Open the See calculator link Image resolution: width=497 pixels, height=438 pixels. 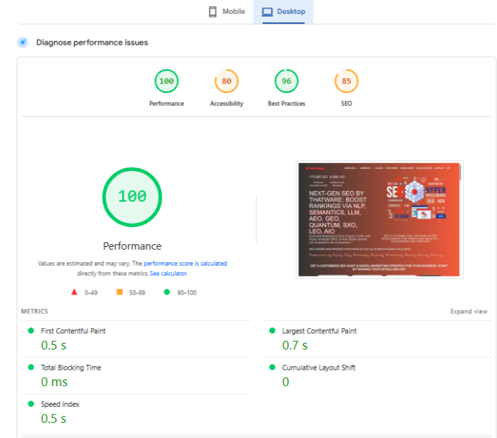[168, 273]
